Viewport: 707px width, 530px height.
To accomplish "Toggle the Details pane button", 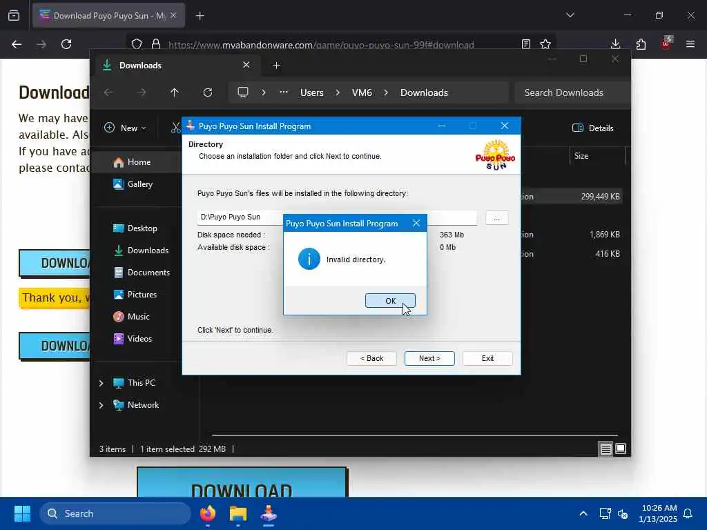I will [592, 128].
